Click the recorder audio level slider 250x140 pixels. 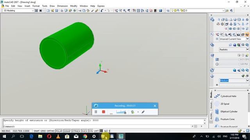coord(121,112)
